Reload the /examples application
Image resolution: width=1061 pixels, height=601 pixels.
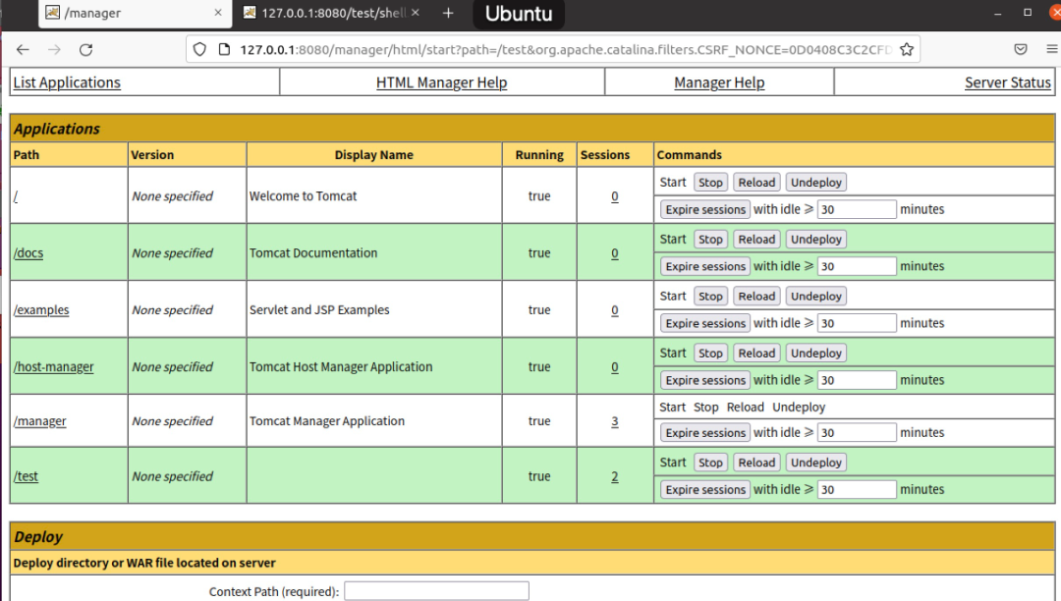pos(756,297)
